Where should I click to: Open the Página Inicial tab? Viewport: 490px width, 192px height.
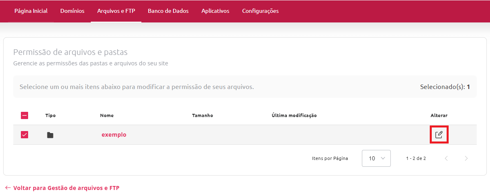pyautogui.click(x=31, y=11)
